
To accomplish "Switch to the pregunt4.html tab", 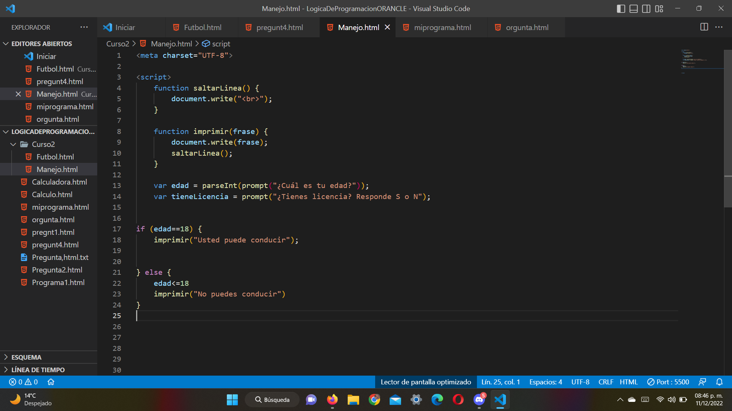I will pos(279,27).
